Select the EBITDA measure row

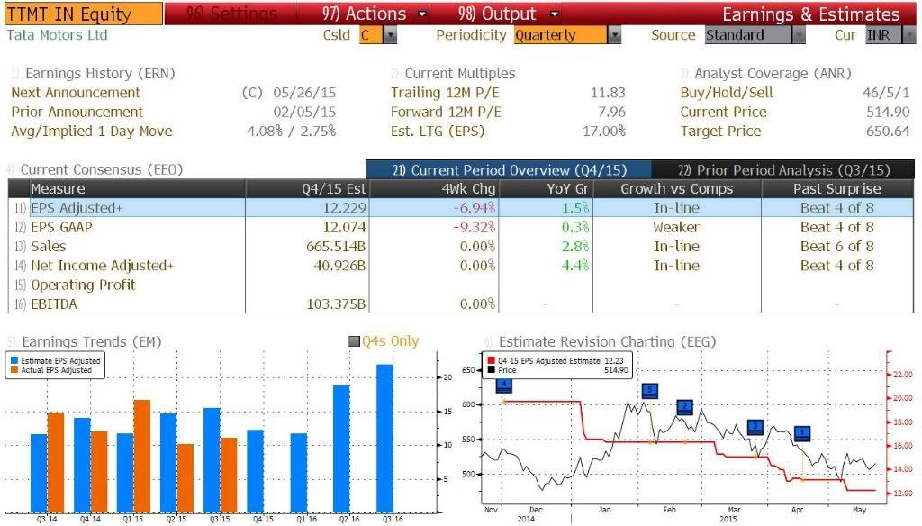tap(461, 304)
